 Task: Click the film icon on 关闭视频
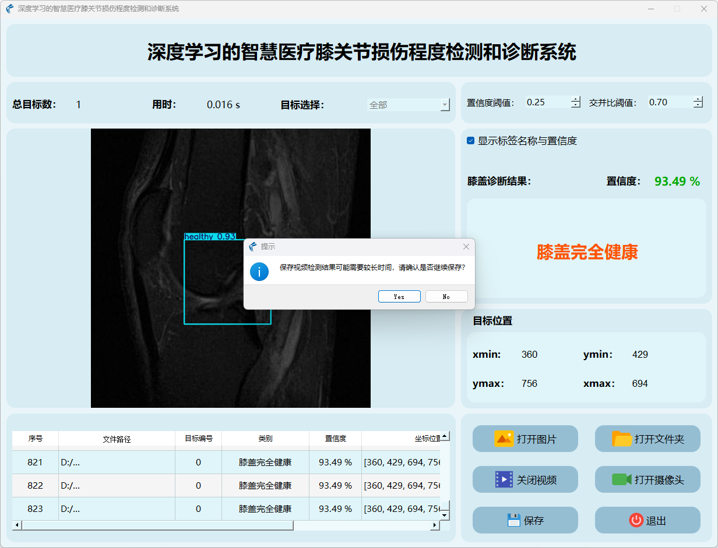click(x=504, y=479)
